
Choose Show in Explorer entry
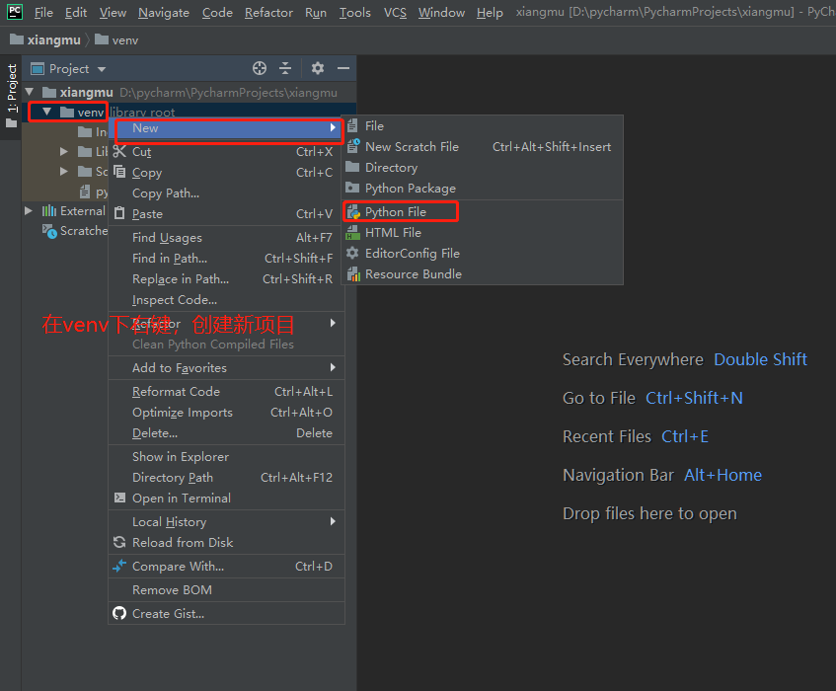tap(227, 456)
